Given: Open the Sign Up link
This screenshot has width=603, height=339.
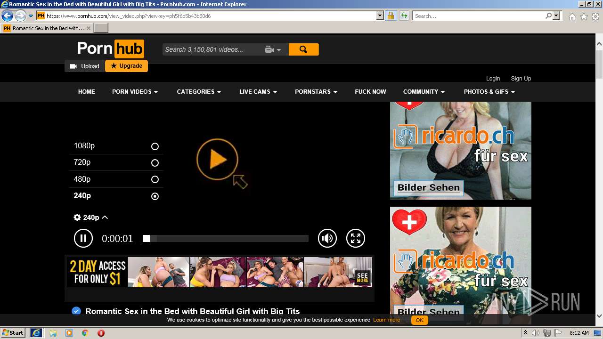Looking at the screenshot, I should coord(521,79).
